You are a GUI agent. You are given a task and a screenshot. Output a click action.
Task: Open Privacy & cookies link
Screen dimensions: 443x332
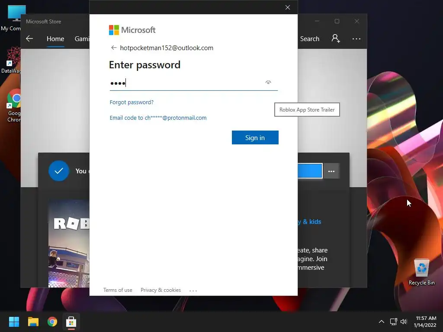click(161, 290)
